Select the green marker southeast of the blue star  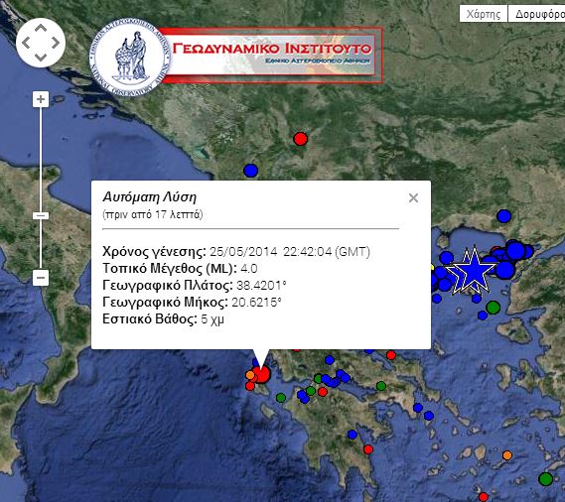click(493, 308)
